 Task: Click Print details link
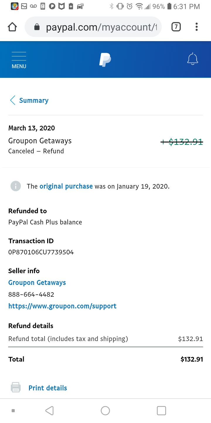(48, 388)
